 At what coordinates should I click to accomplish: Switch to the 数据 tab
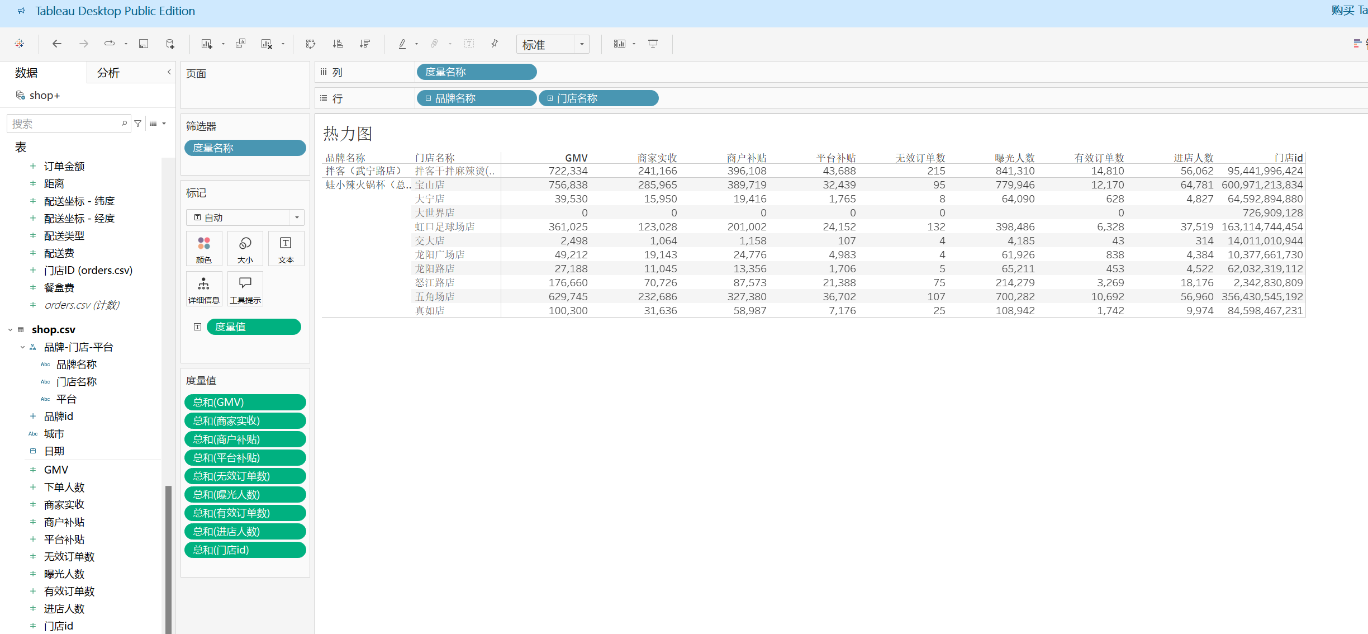tap(26, 73)
